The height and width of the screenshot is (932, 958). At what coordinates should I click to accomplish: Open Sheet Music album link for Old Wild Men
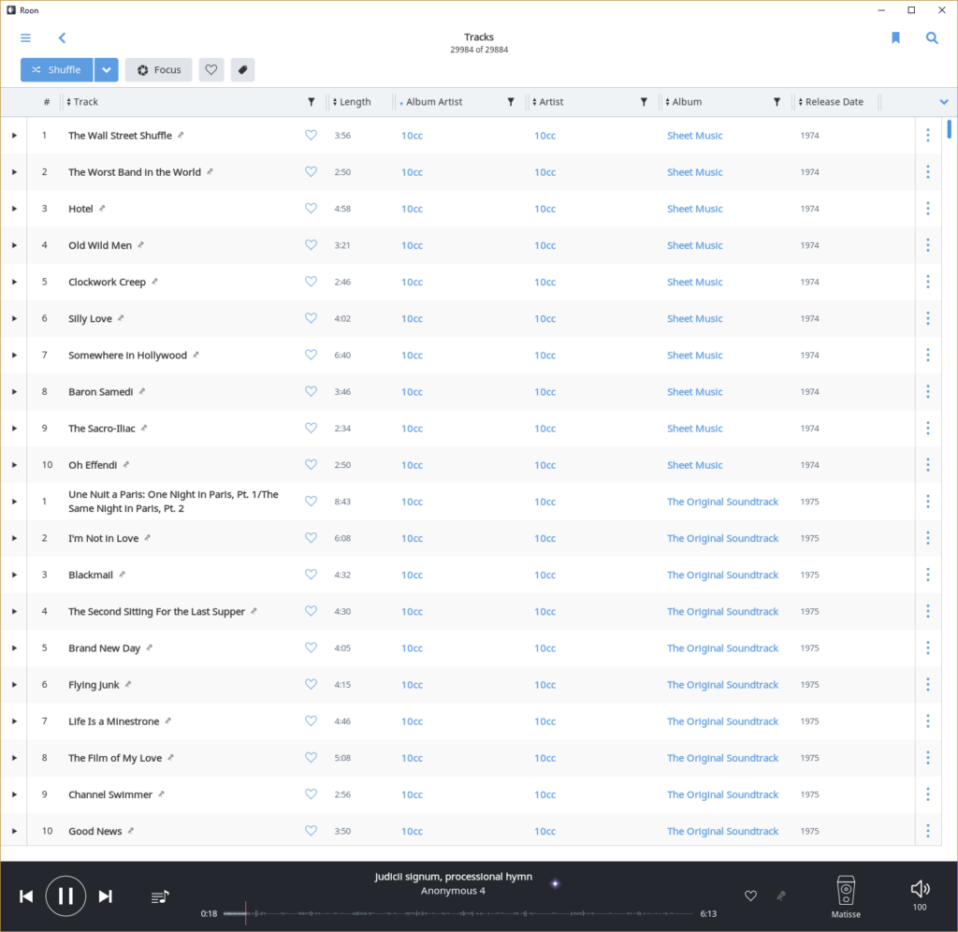pyautogui.click(x=695, y=246)
